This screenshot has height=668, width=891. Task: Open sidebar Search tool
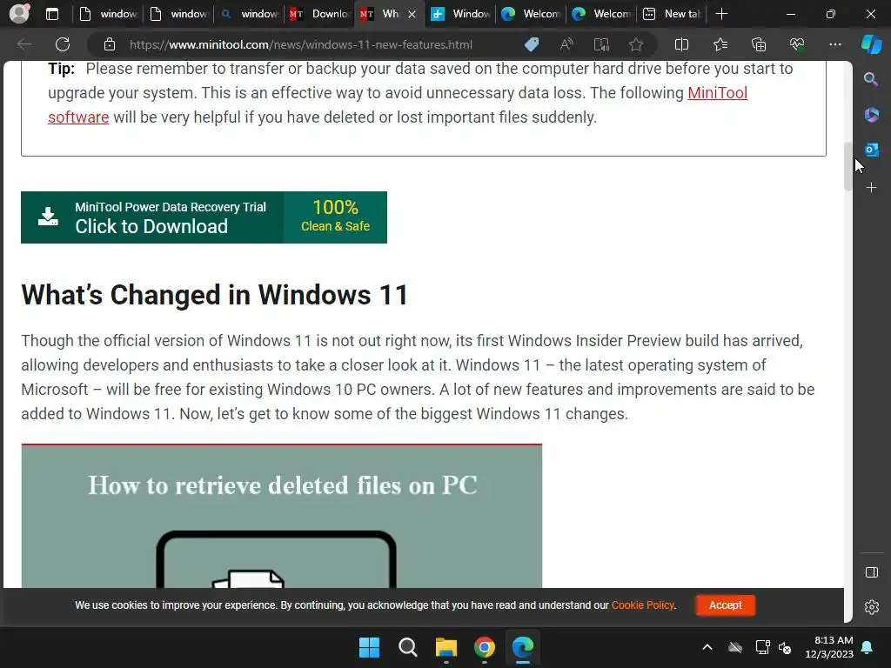pos(871,79)
